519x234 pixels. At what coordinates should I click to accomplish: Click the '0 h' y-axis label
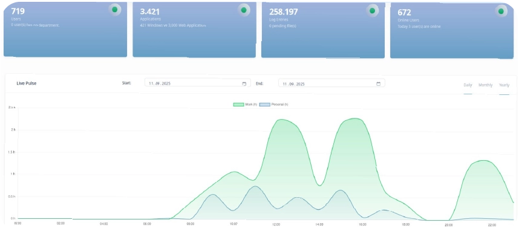(x=13, y=218)
